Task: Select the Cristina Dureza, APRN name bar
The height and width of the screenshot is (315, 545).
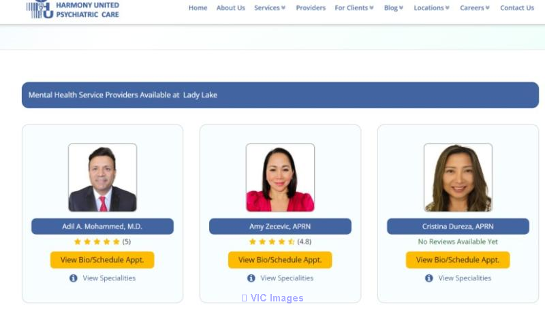Action: coord(458,226)
